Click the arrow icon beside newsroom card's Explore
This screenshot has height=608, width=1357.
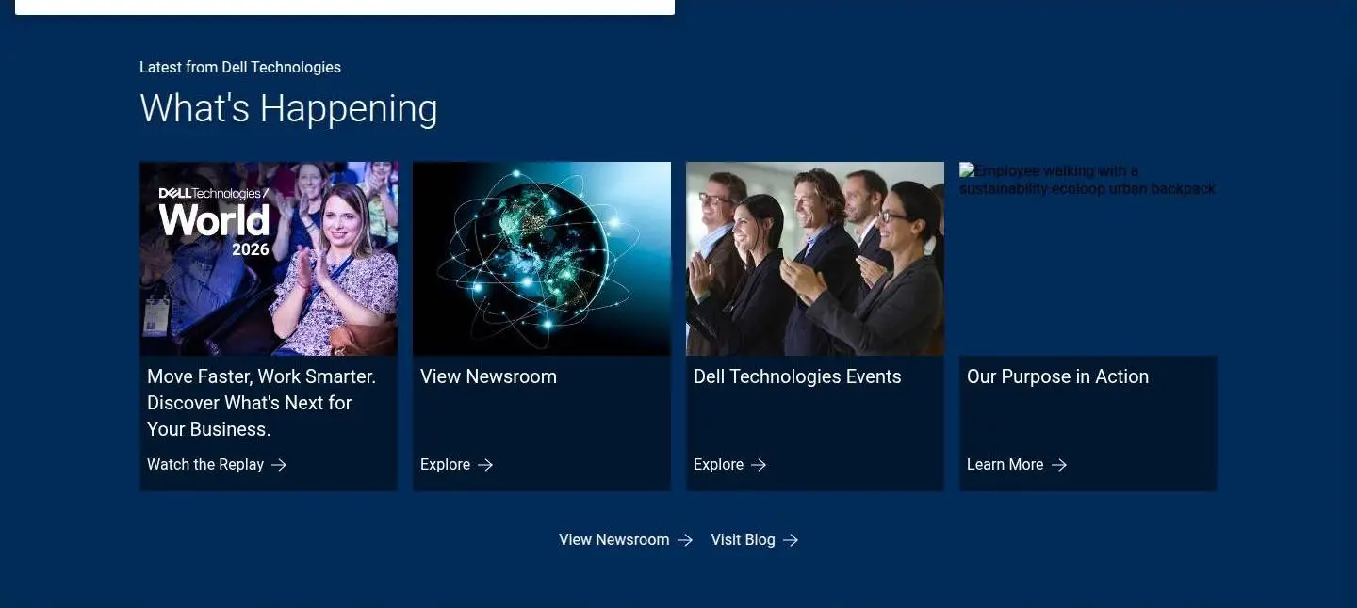click(x=485, y=465)
